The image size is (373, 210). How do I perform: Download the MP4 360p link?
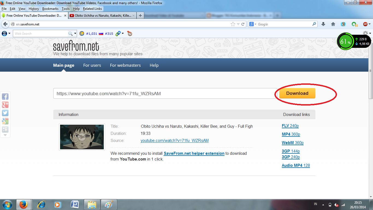(291, 134)
